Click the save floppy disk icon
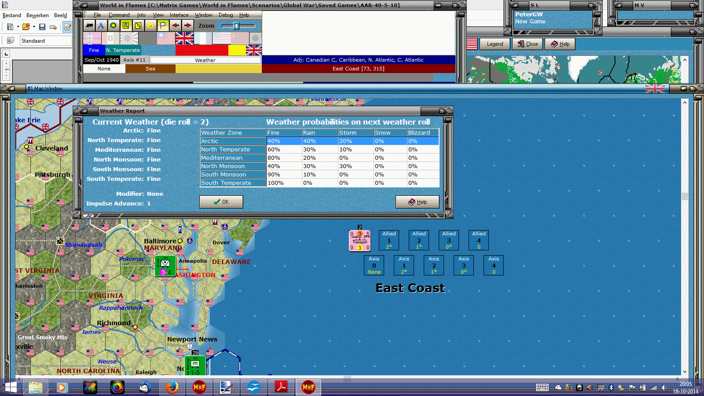 (x=42, y=27)
